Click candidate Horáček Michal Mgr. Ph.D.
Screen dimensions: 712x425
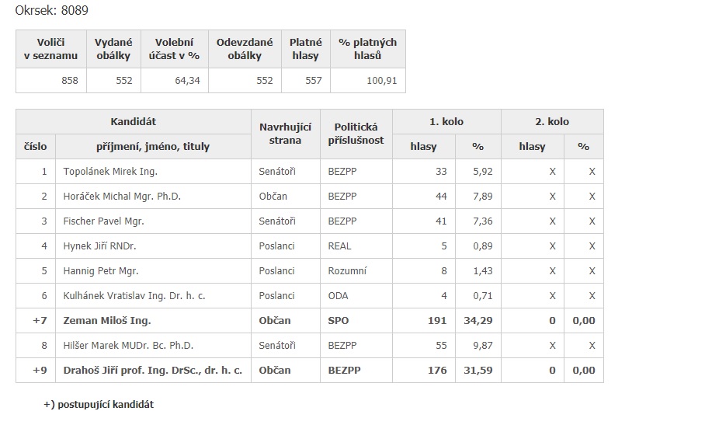(x=122, y=197)
